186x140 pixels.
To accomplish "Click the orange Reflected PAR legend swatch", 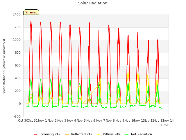I will tap(67, 135).
